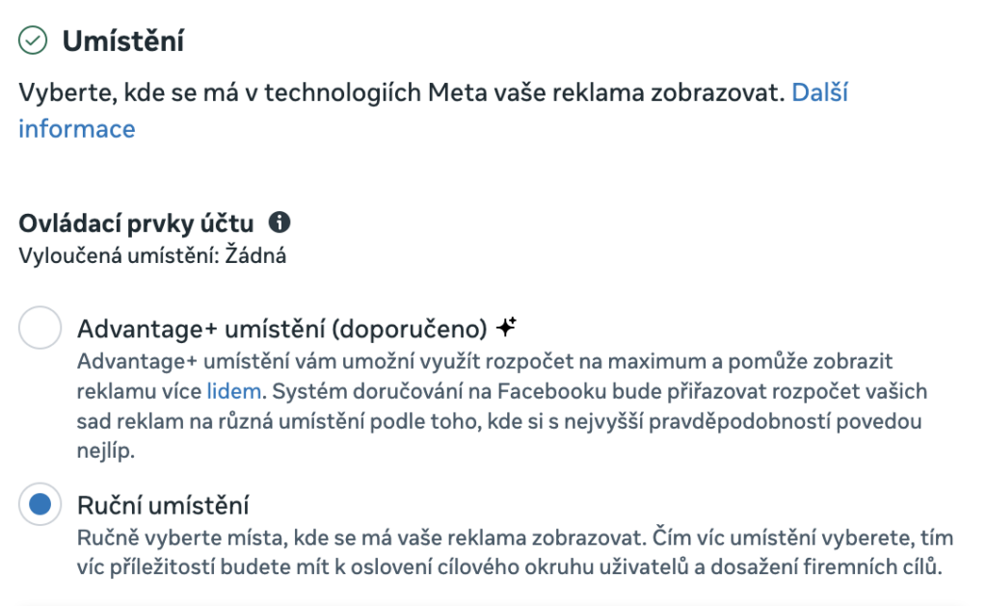This screenshot has height=606, width=987.
Task: Choose the 'Advantage+ umístění (doporučeno)' label
Action: (x=282, y=329)
